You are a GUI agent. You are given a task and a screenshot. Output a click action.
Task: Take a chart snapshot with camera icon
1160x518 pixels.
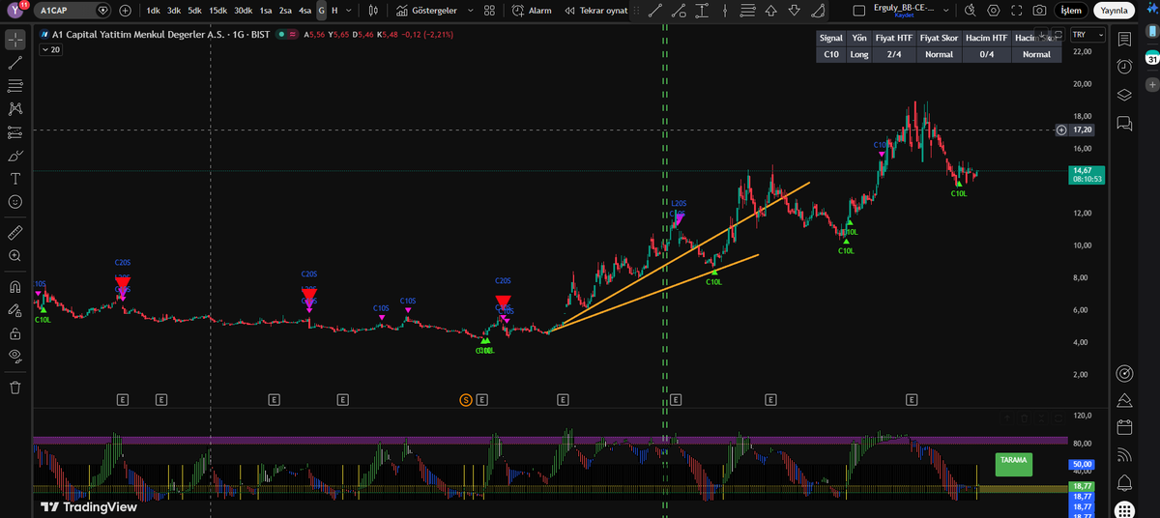click(1039, 11)
